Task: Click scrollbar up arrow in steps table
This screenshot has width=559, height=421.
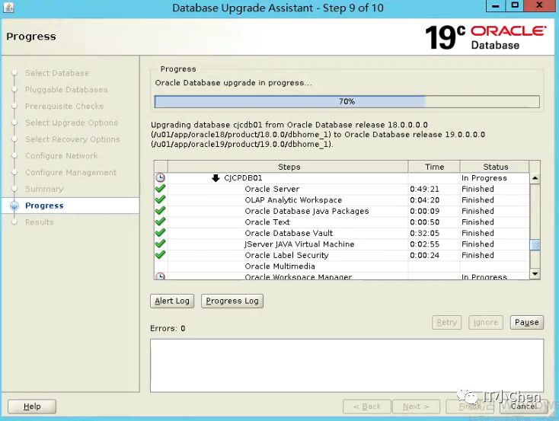Action: point(535,178)
